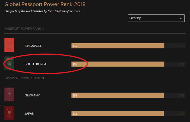Click the VFS label beside Japan
Screen dimensions: 190x122
[181, 114]
